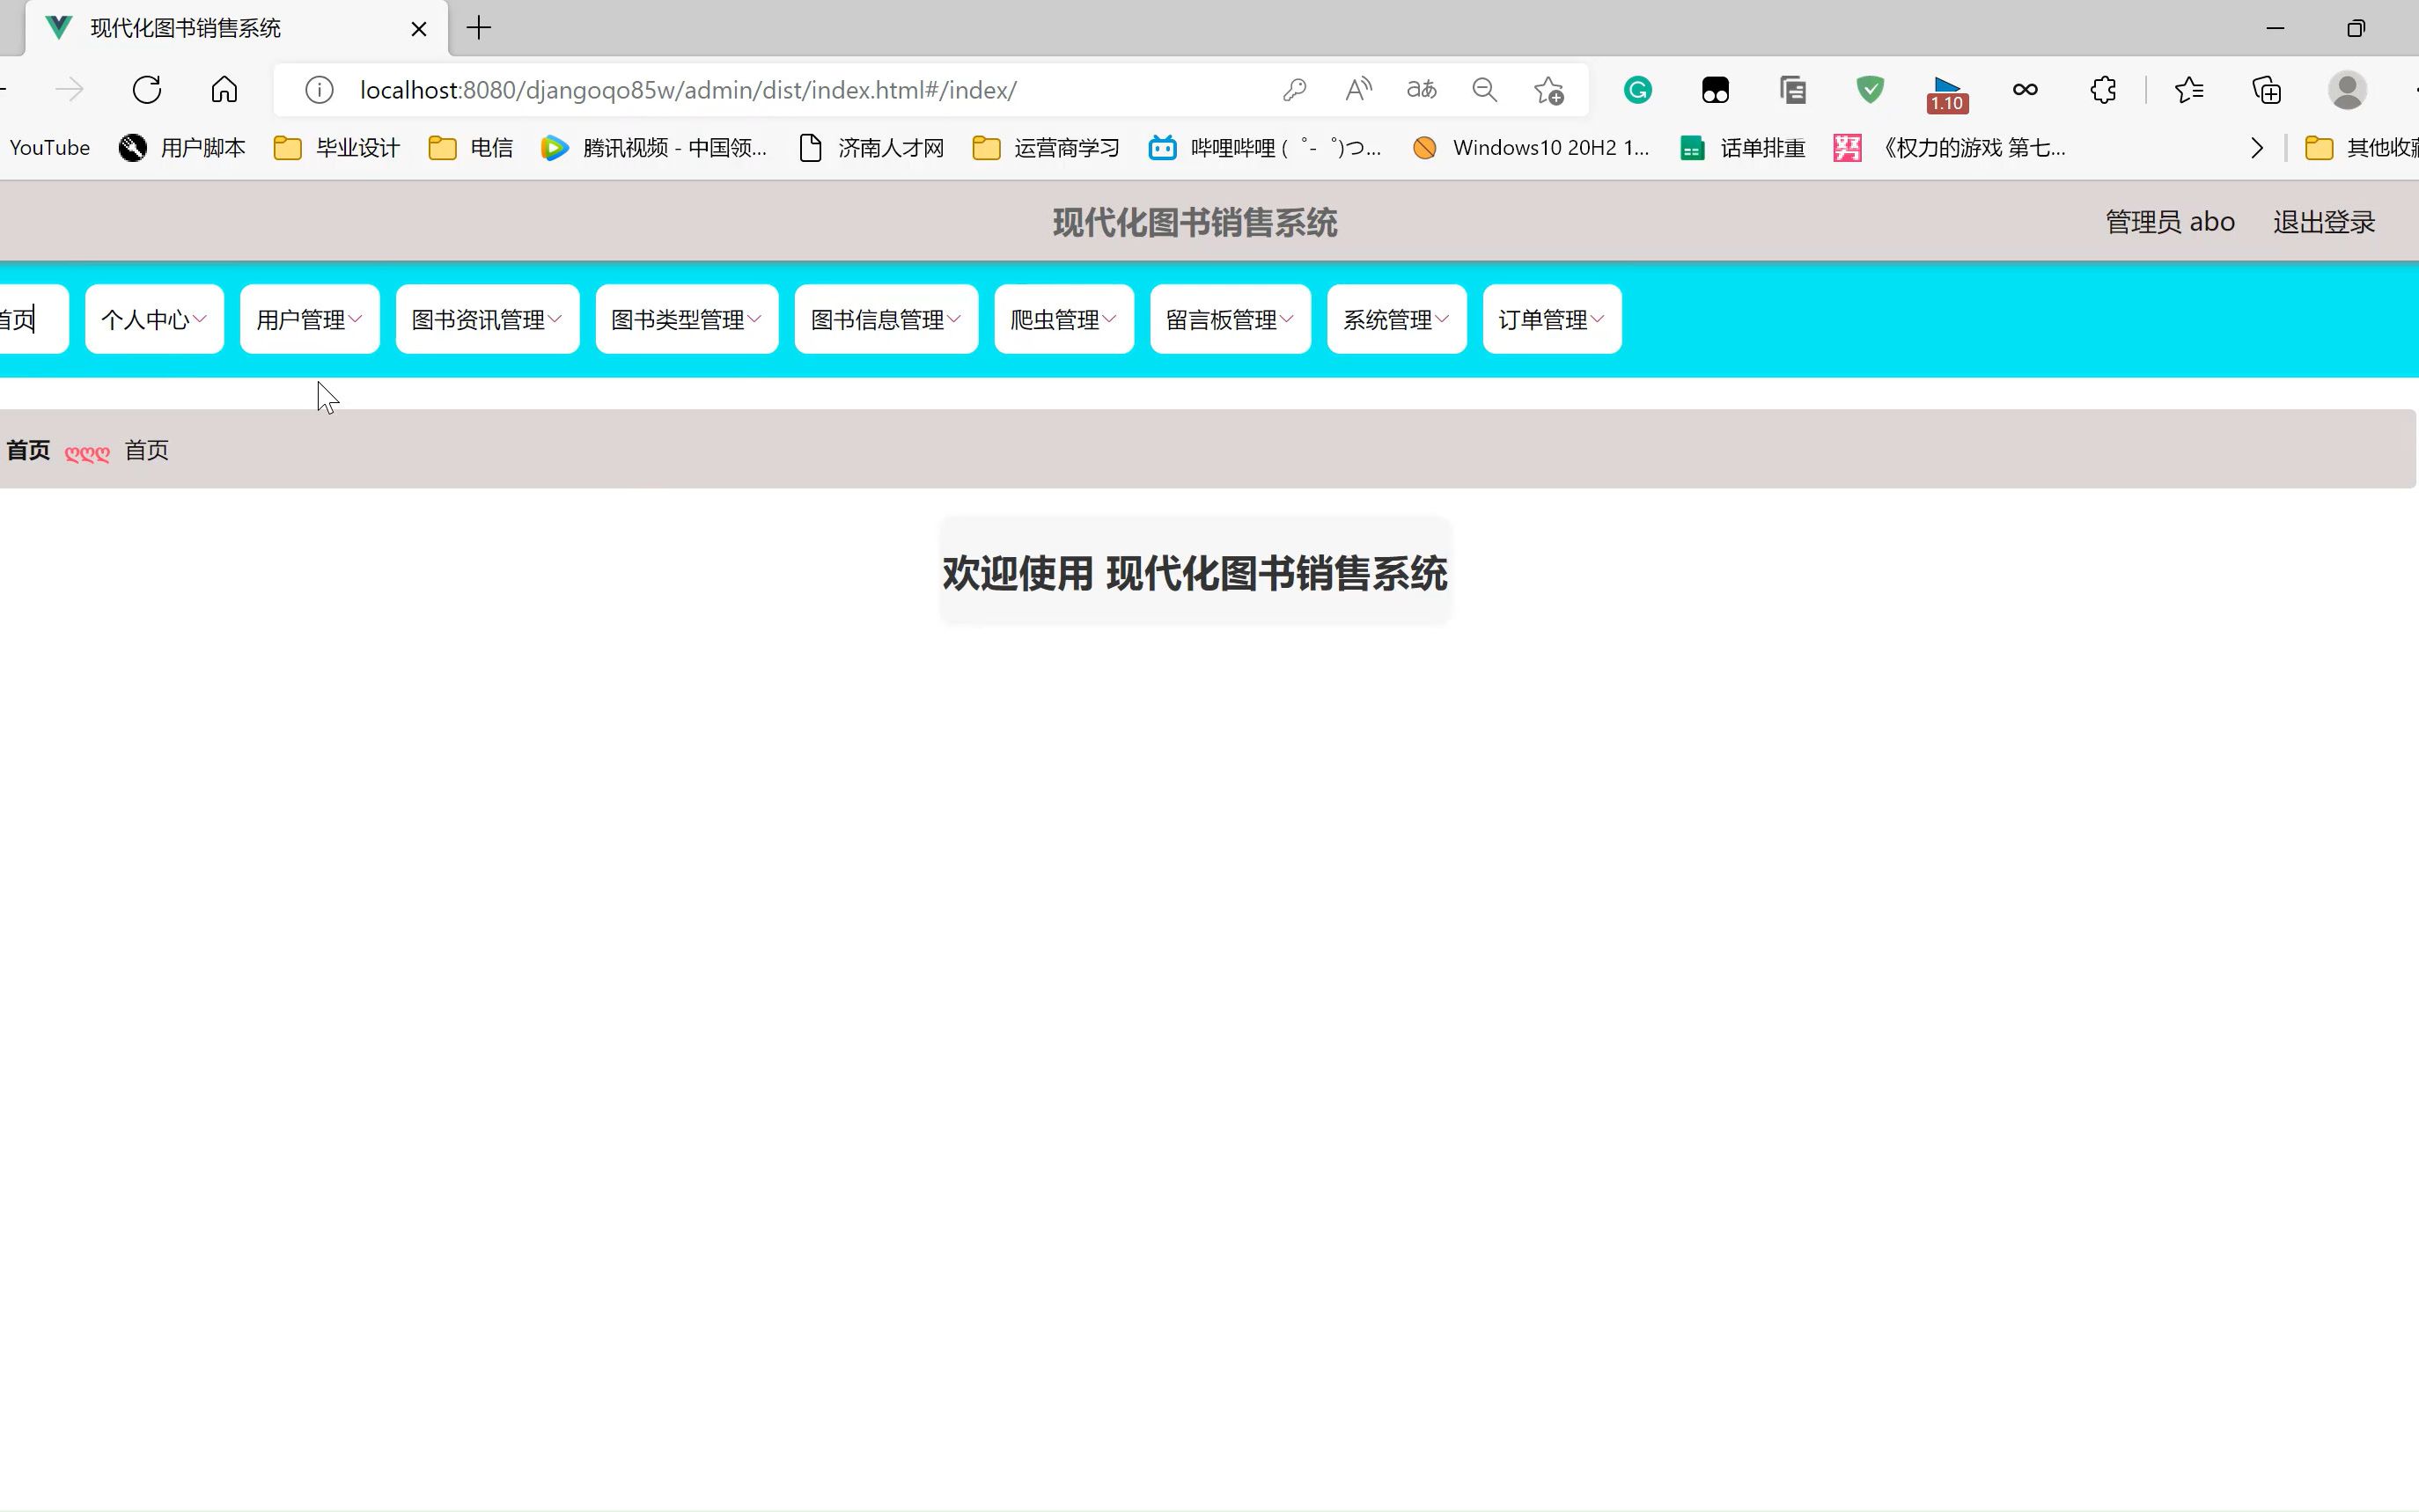2419x1512 pixels.
Task: Open the green shield extension icon
Action: click(x=1870, y=90)
